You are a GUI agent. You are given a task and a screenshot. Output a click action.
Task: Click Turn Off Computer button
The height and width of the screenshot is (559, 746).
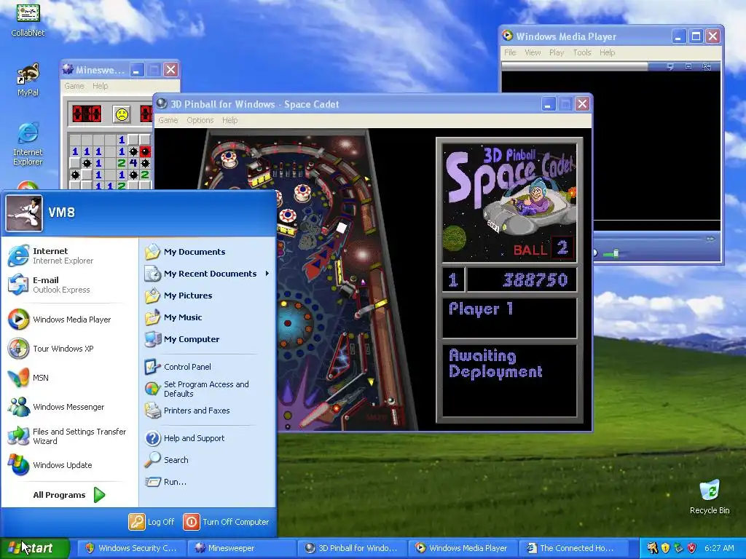[227, 522]
